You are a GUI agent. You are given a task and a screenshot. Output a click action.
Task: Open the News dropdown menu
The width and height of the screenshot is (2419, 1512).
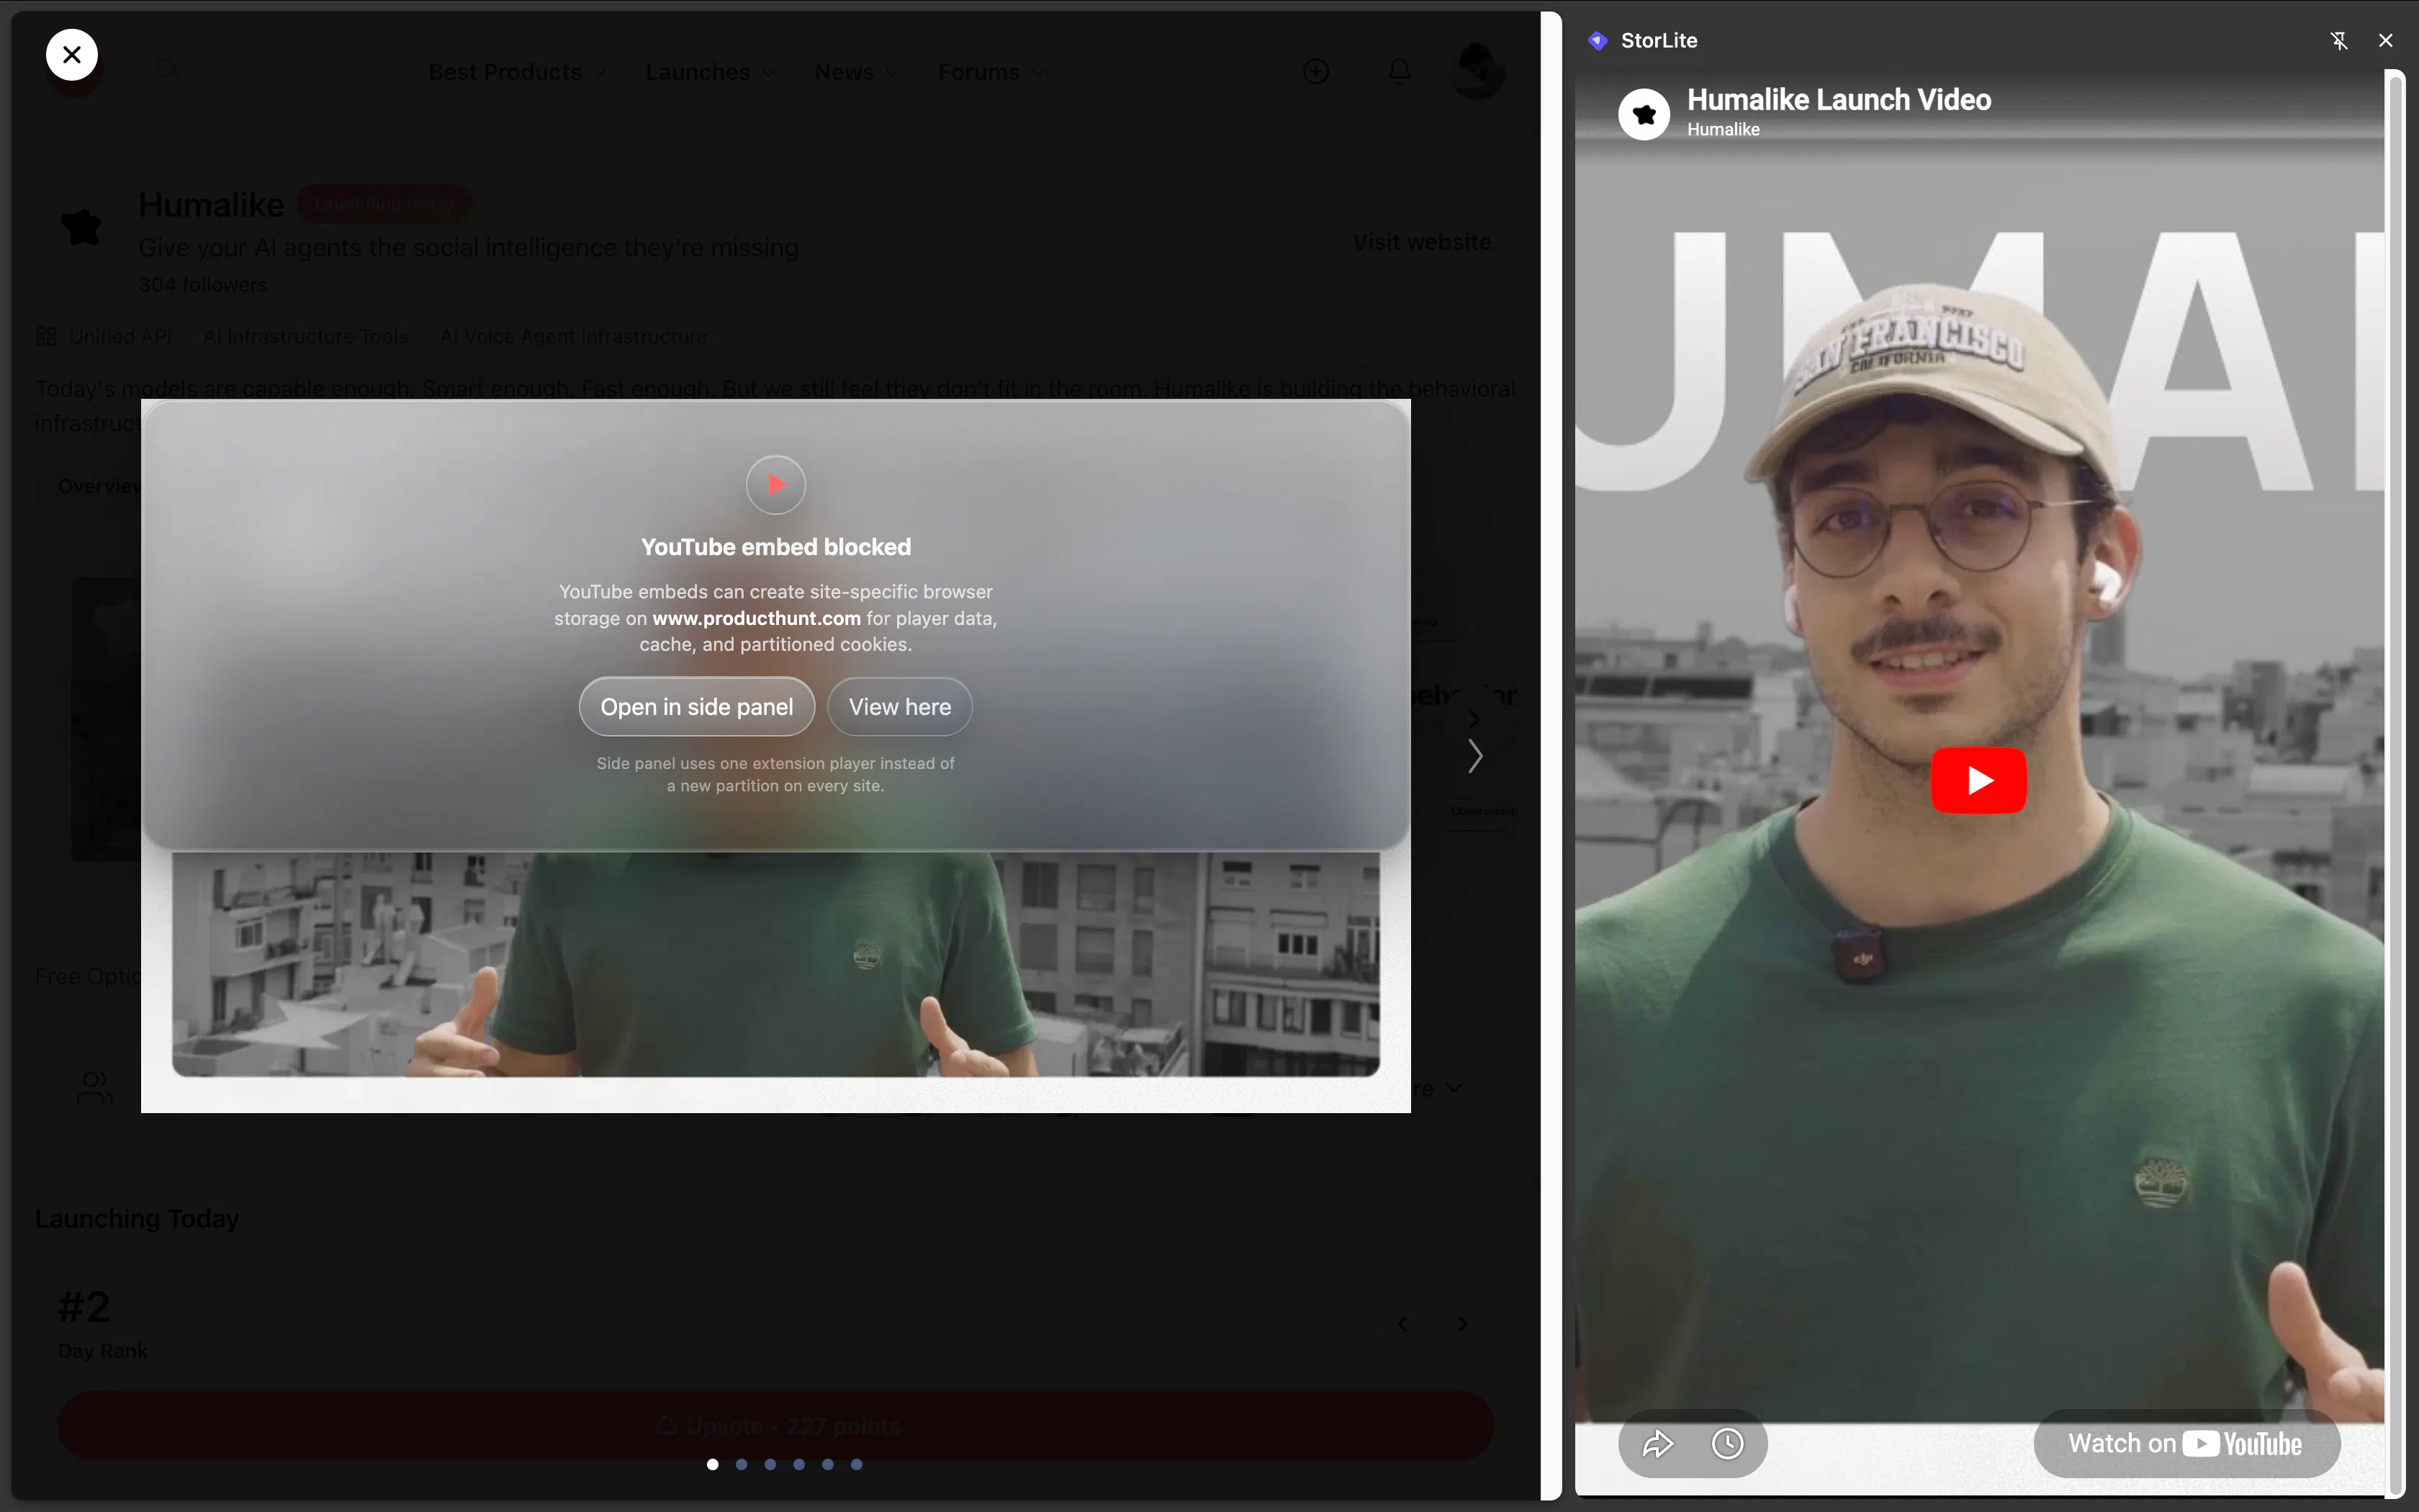coord(857,72)
